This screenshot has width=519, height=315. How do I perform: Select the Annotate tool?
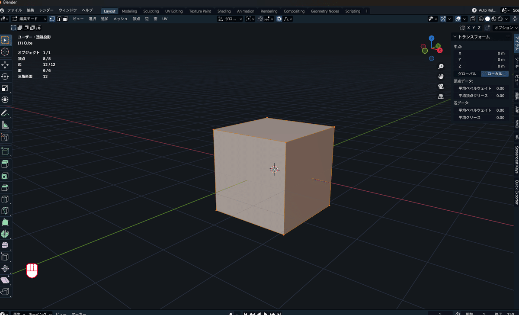[6, 113]
